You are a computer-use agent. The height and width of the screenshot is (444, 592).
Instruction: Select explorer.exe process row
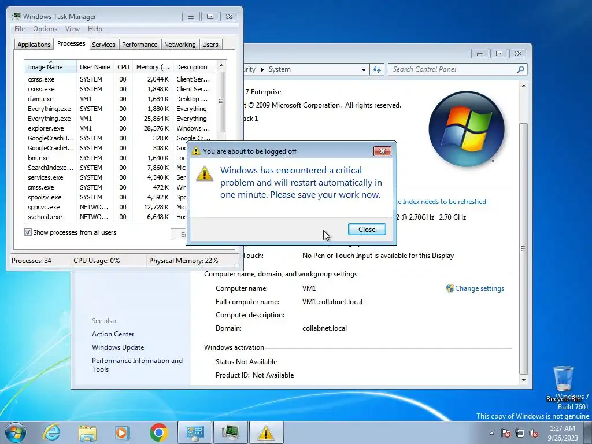pos(120,128)
